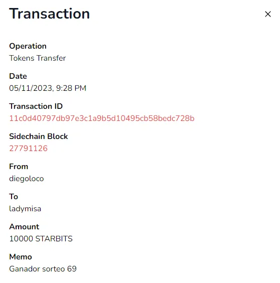Image resolution: width=280 pixels, height=283 pixels.
Task: Click the Operation label
Action: pos(28,46)
